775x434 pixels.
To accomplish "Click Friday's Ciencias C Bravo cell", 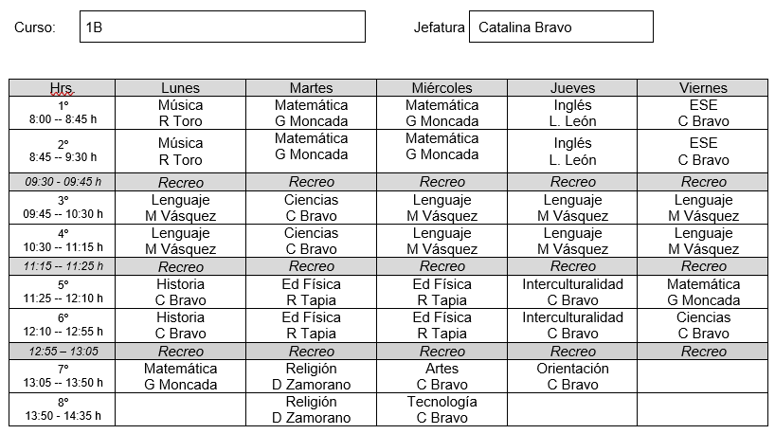I will (703, 325).
